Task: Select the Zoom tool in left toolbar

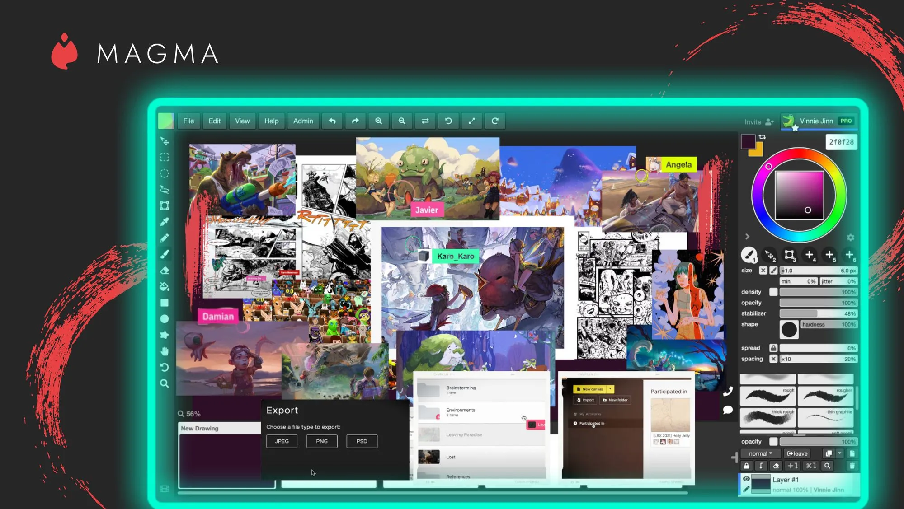Action: 165,383
